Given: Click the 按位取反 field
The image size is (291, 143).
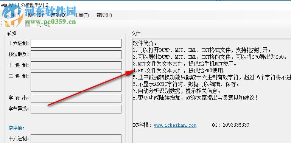Looking at the screenshot, I should [x=76, y=54].
